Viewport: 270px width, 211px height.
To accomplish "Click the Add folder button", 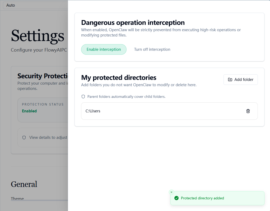I will click(241, 80).
